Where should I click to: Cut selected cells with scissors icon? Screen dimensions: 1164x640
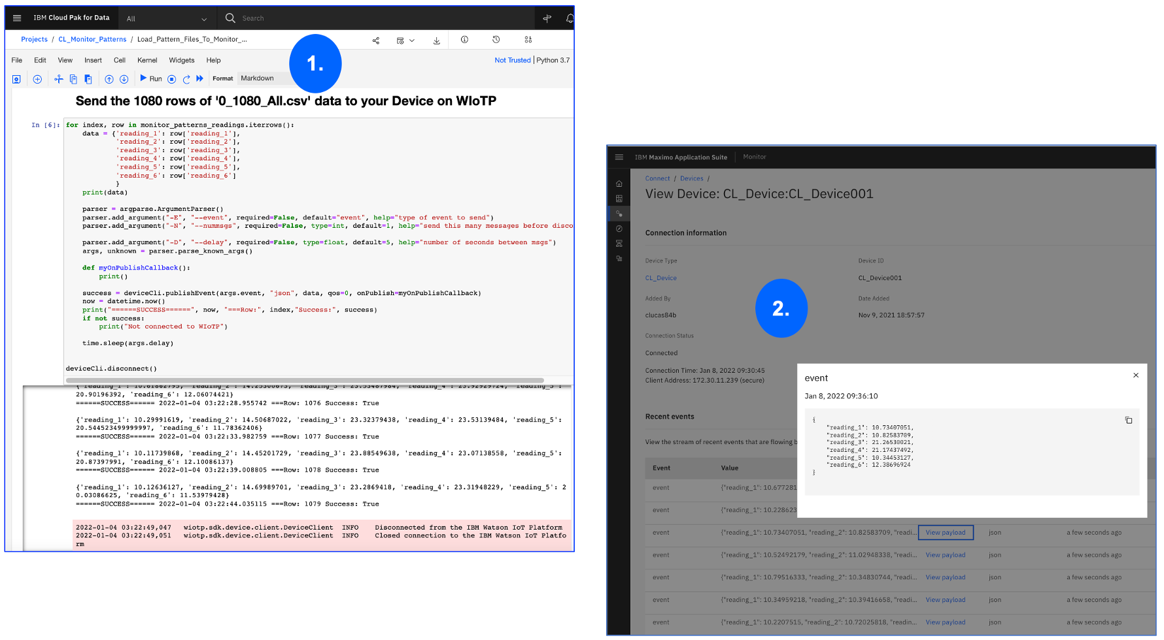(58, 79)
